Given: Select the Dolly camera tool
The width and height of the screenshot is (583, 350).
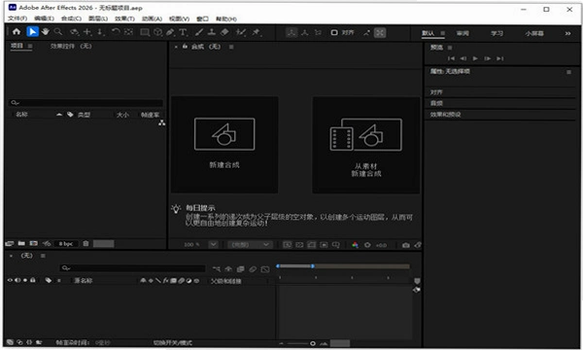Looking at the screenshot, I should coord(100,32).
